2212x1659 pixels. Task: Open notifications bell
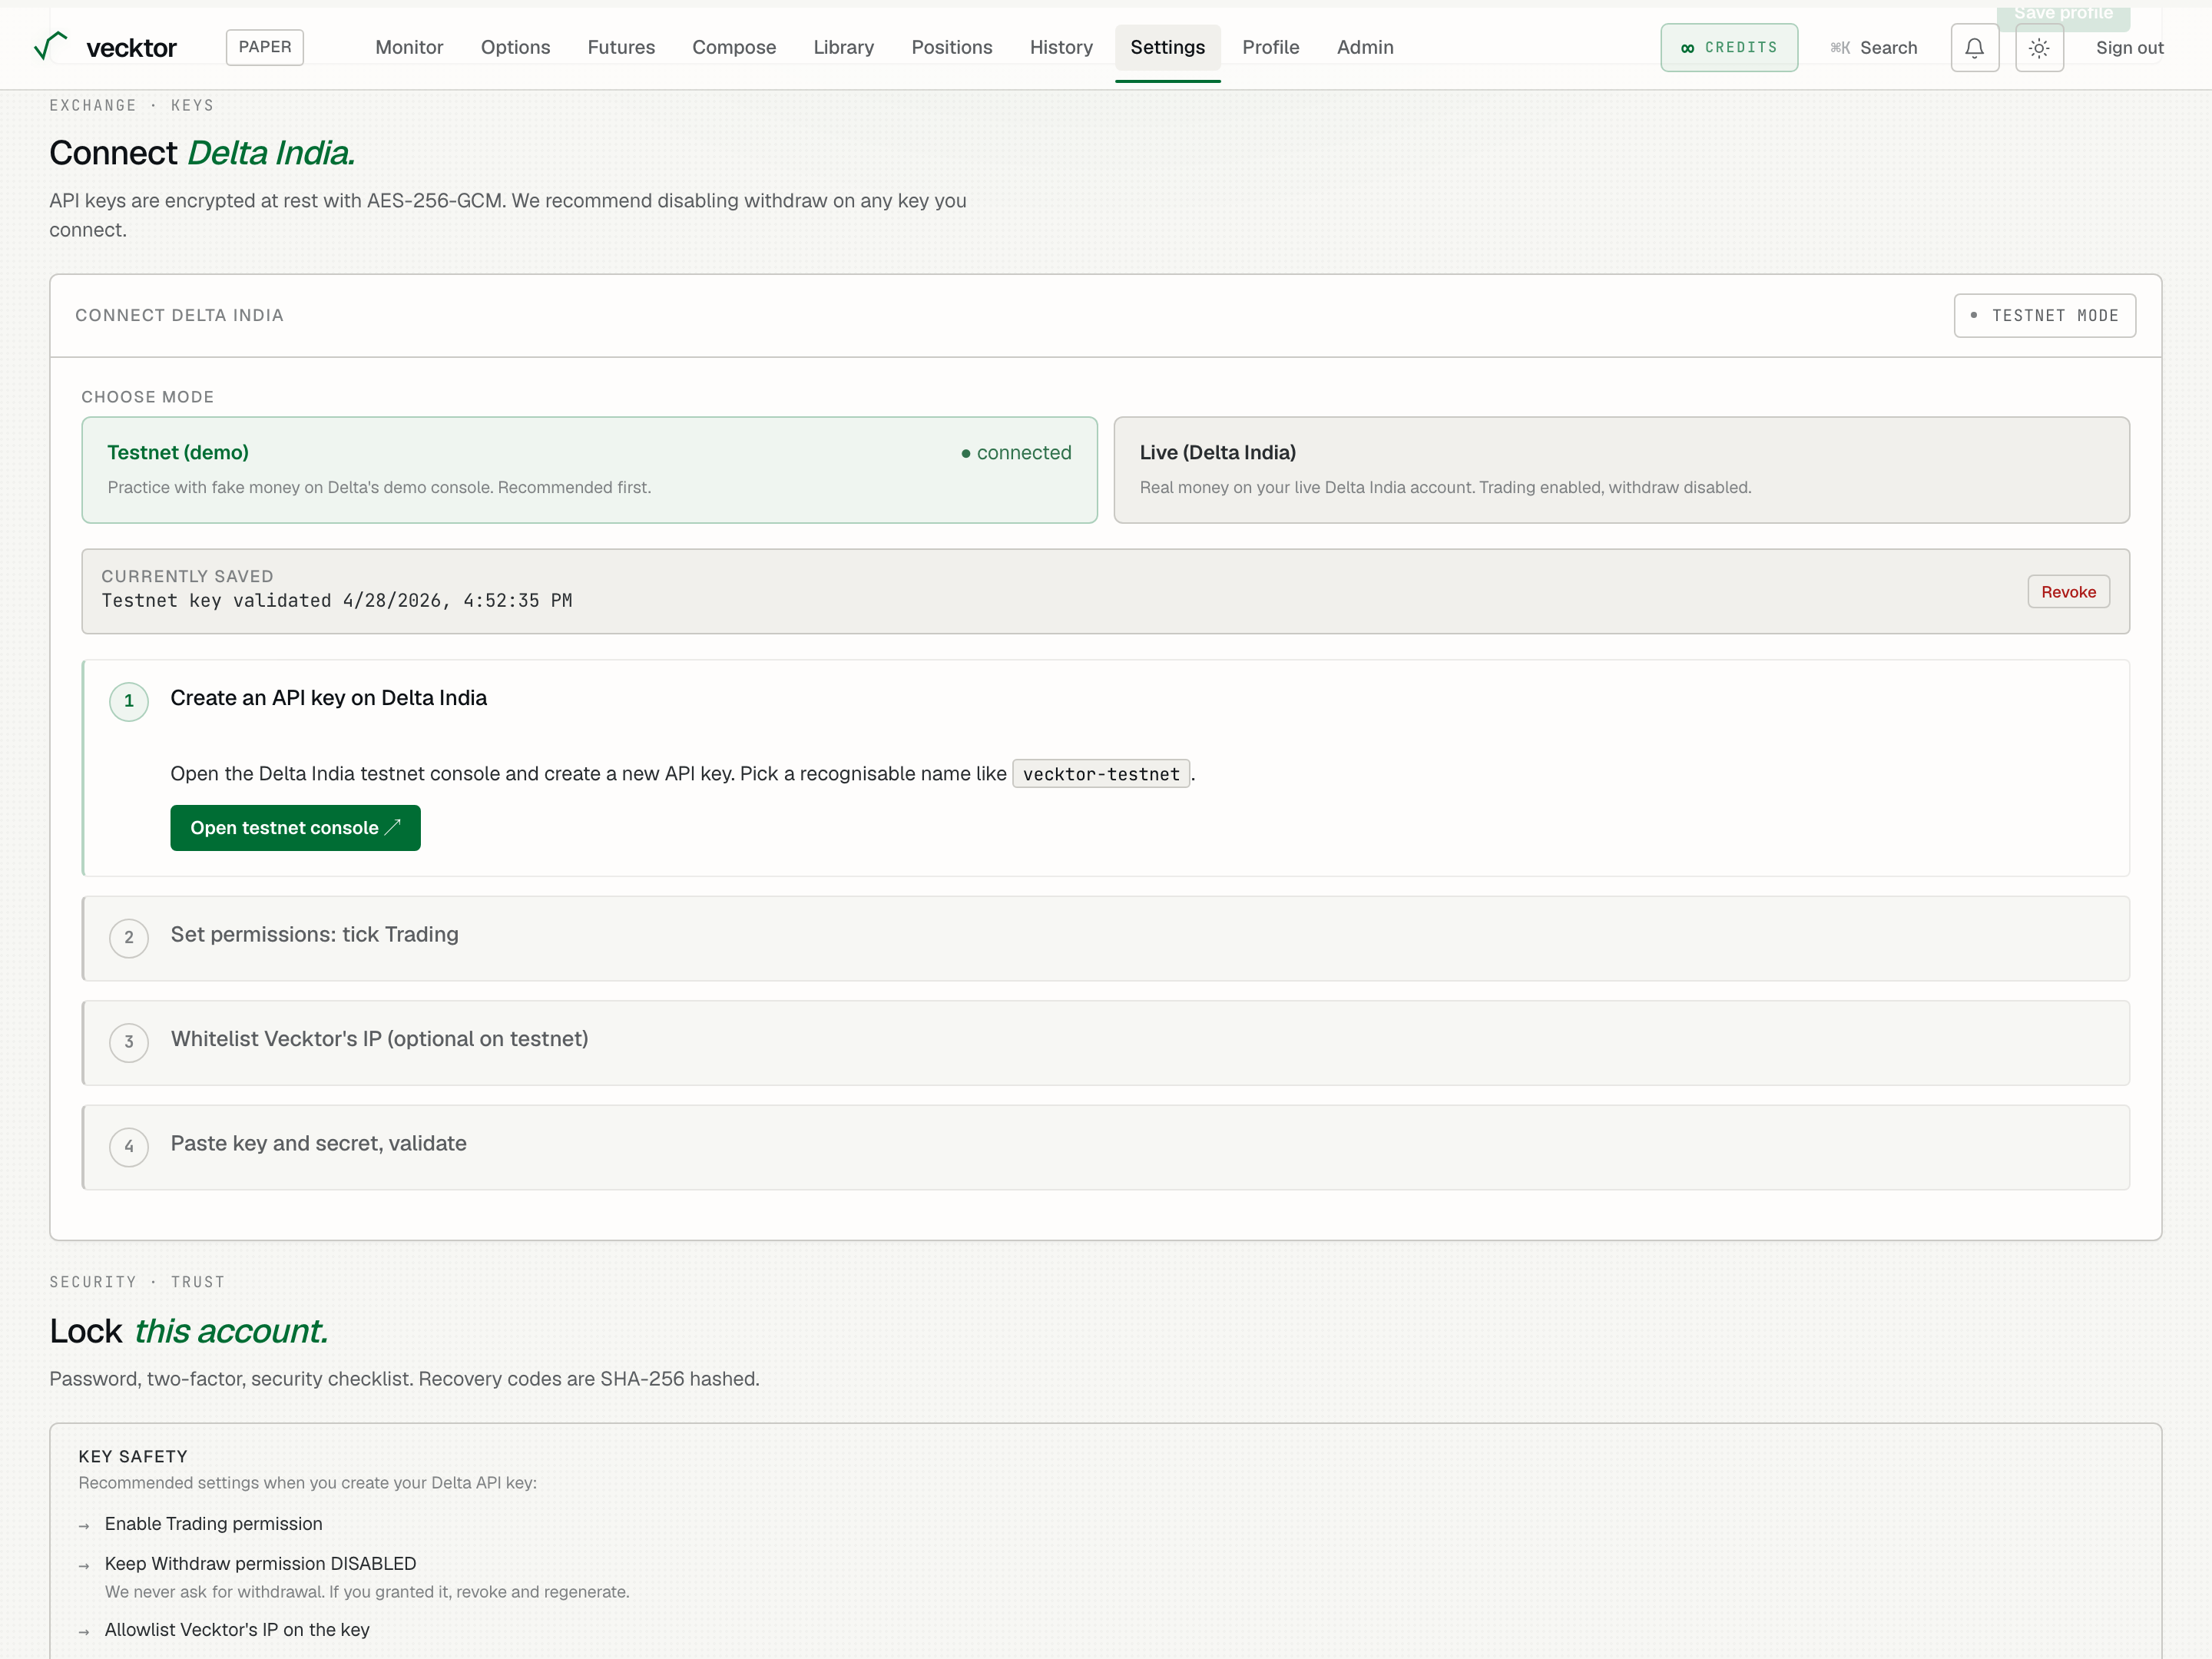[1974, 48]
